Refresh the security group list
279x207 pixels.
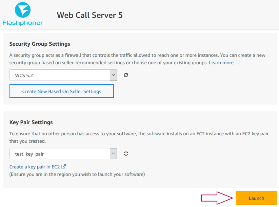click(x=126, y=75)
